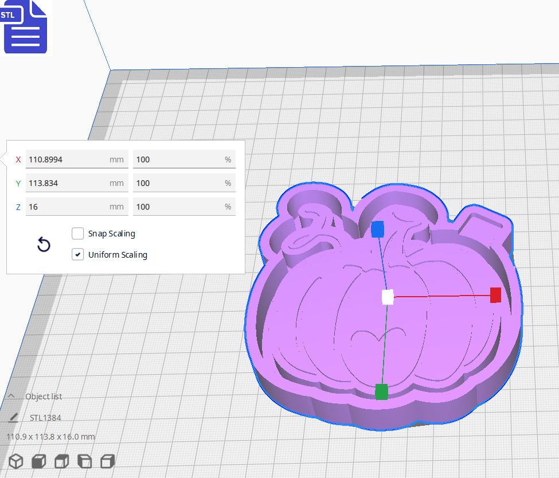The width and height of the screenshot is (559, 478).
Task: Switch to the front view using its cube icon
Action: coord(38,461)
